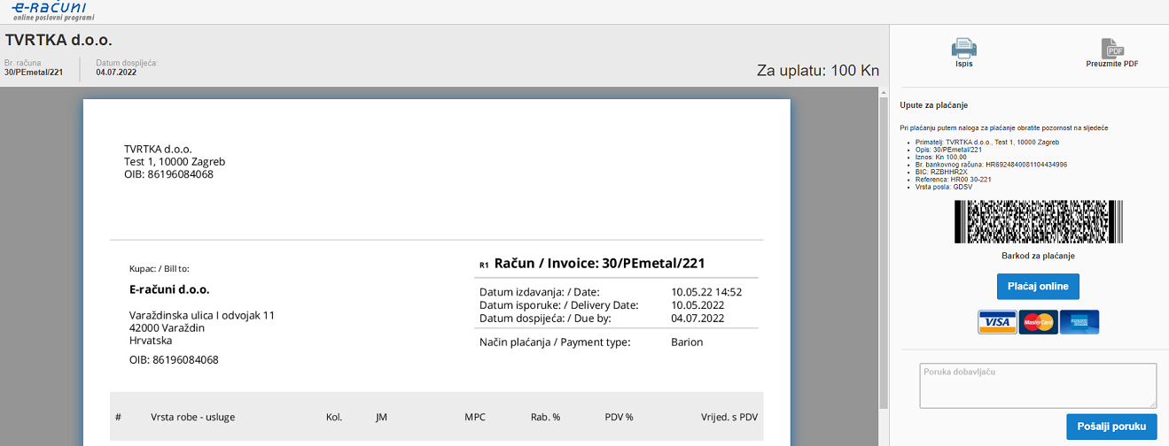This screenshot has height=446, width=1169.
Task: Click the invoice number 30/PEmetal/221 in the header
Action: tap(34, 73)
